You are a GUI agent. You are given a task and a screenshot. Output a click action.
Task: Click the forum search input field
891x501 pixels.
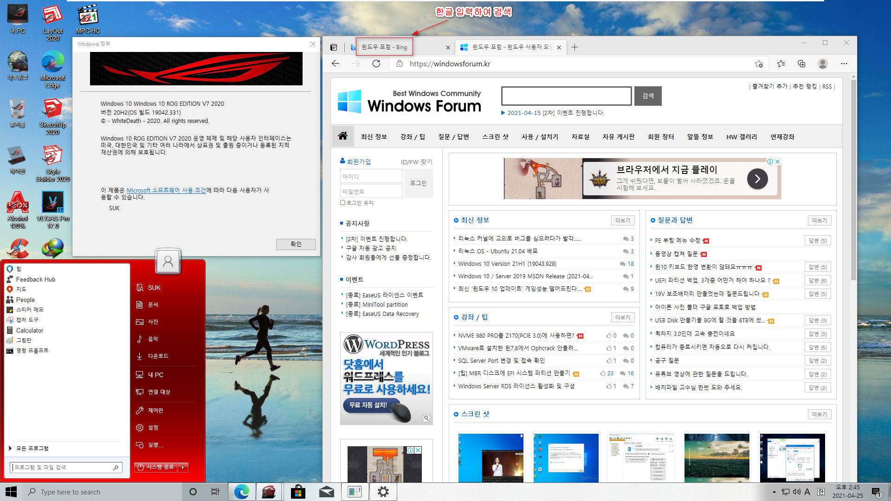566,96
